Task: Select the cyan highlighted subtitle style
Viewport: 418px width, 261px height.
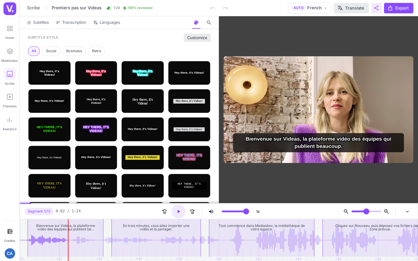Action: pyautogui.click(x=143, y=73)
